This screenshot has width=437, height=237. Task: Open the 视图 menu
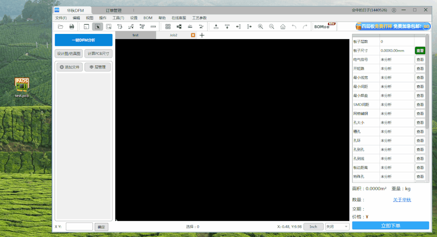tap(89, 18)
